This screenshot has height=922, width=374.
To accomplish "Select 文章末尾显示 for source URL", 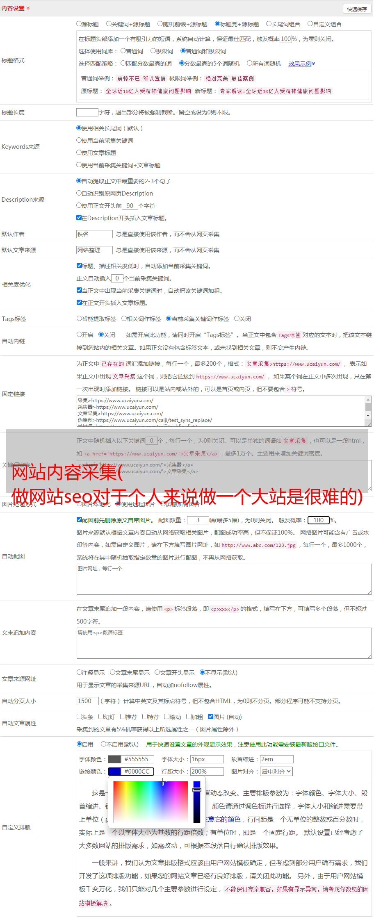I will click(113, 672).
